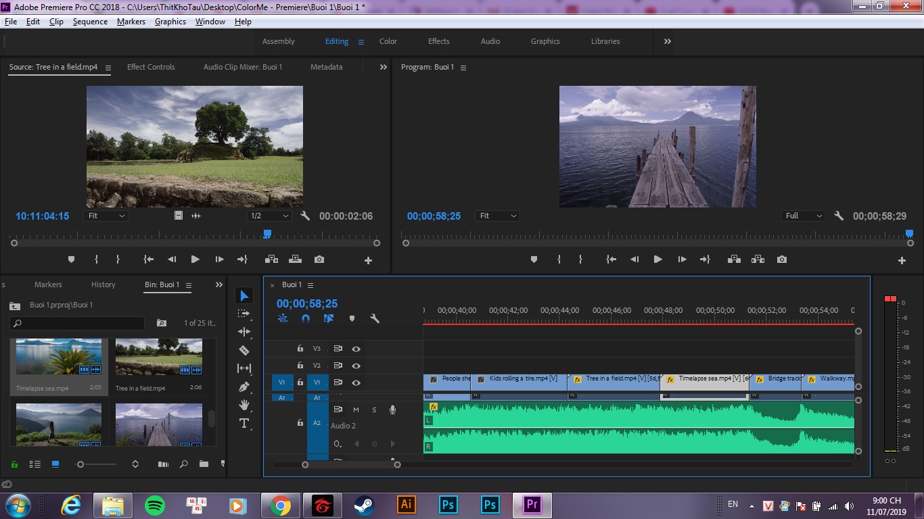Click Lift button in Program monitor
The height and width of the screenshot is (519, 924).
735,259
